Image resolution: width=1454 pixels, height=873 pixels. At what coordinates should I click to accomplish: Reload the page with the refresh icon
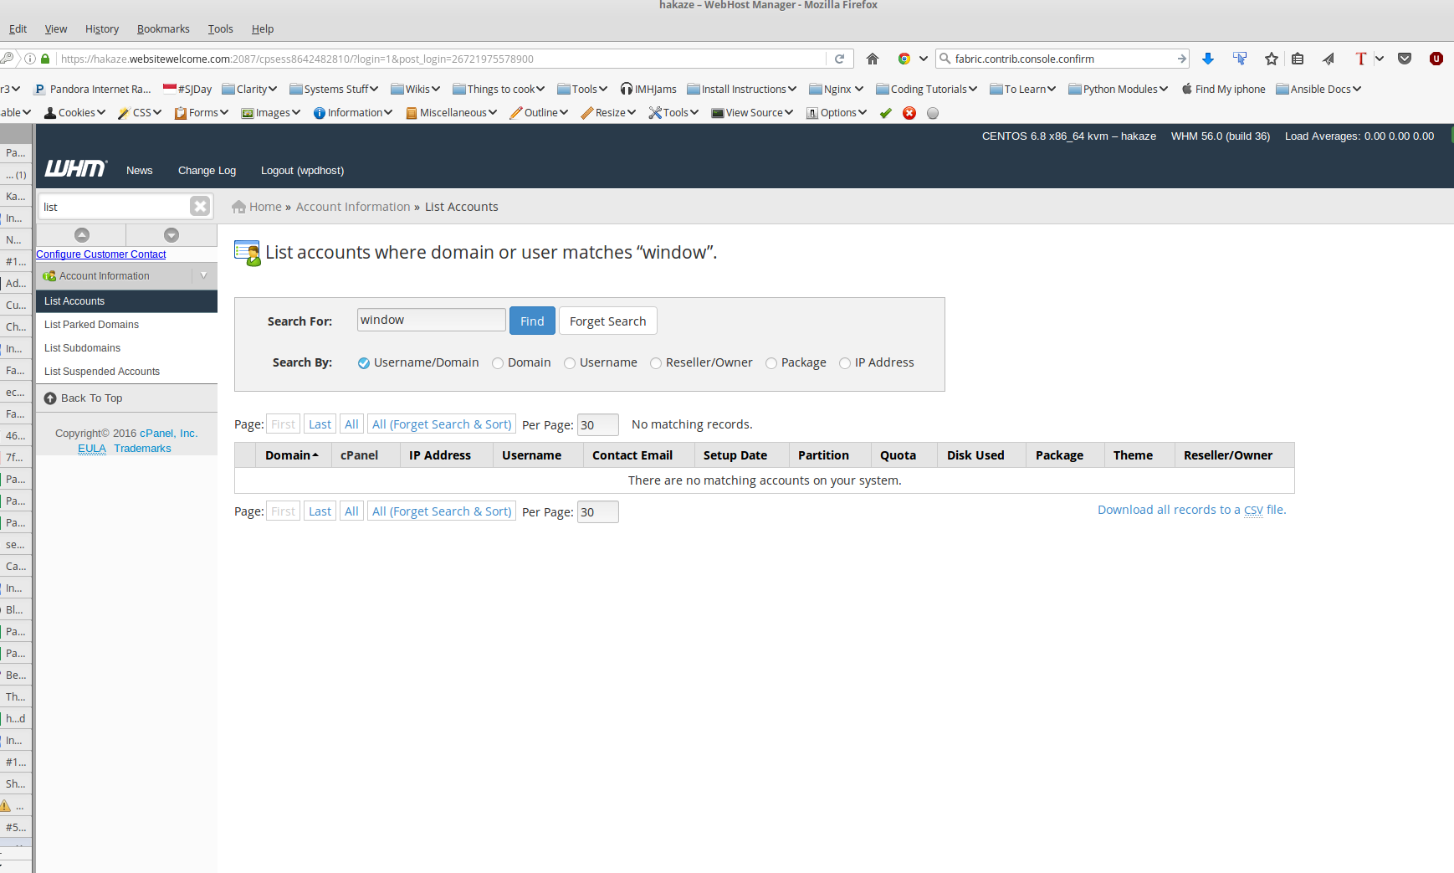tap(839, 59)
